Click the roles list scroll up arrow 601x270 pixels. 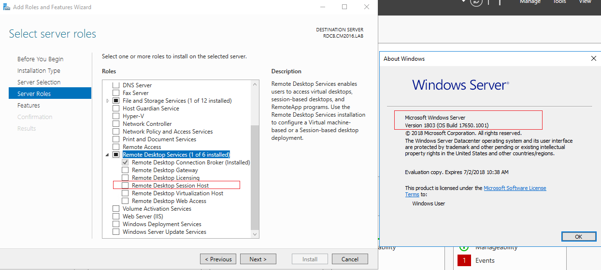point(255,84)
